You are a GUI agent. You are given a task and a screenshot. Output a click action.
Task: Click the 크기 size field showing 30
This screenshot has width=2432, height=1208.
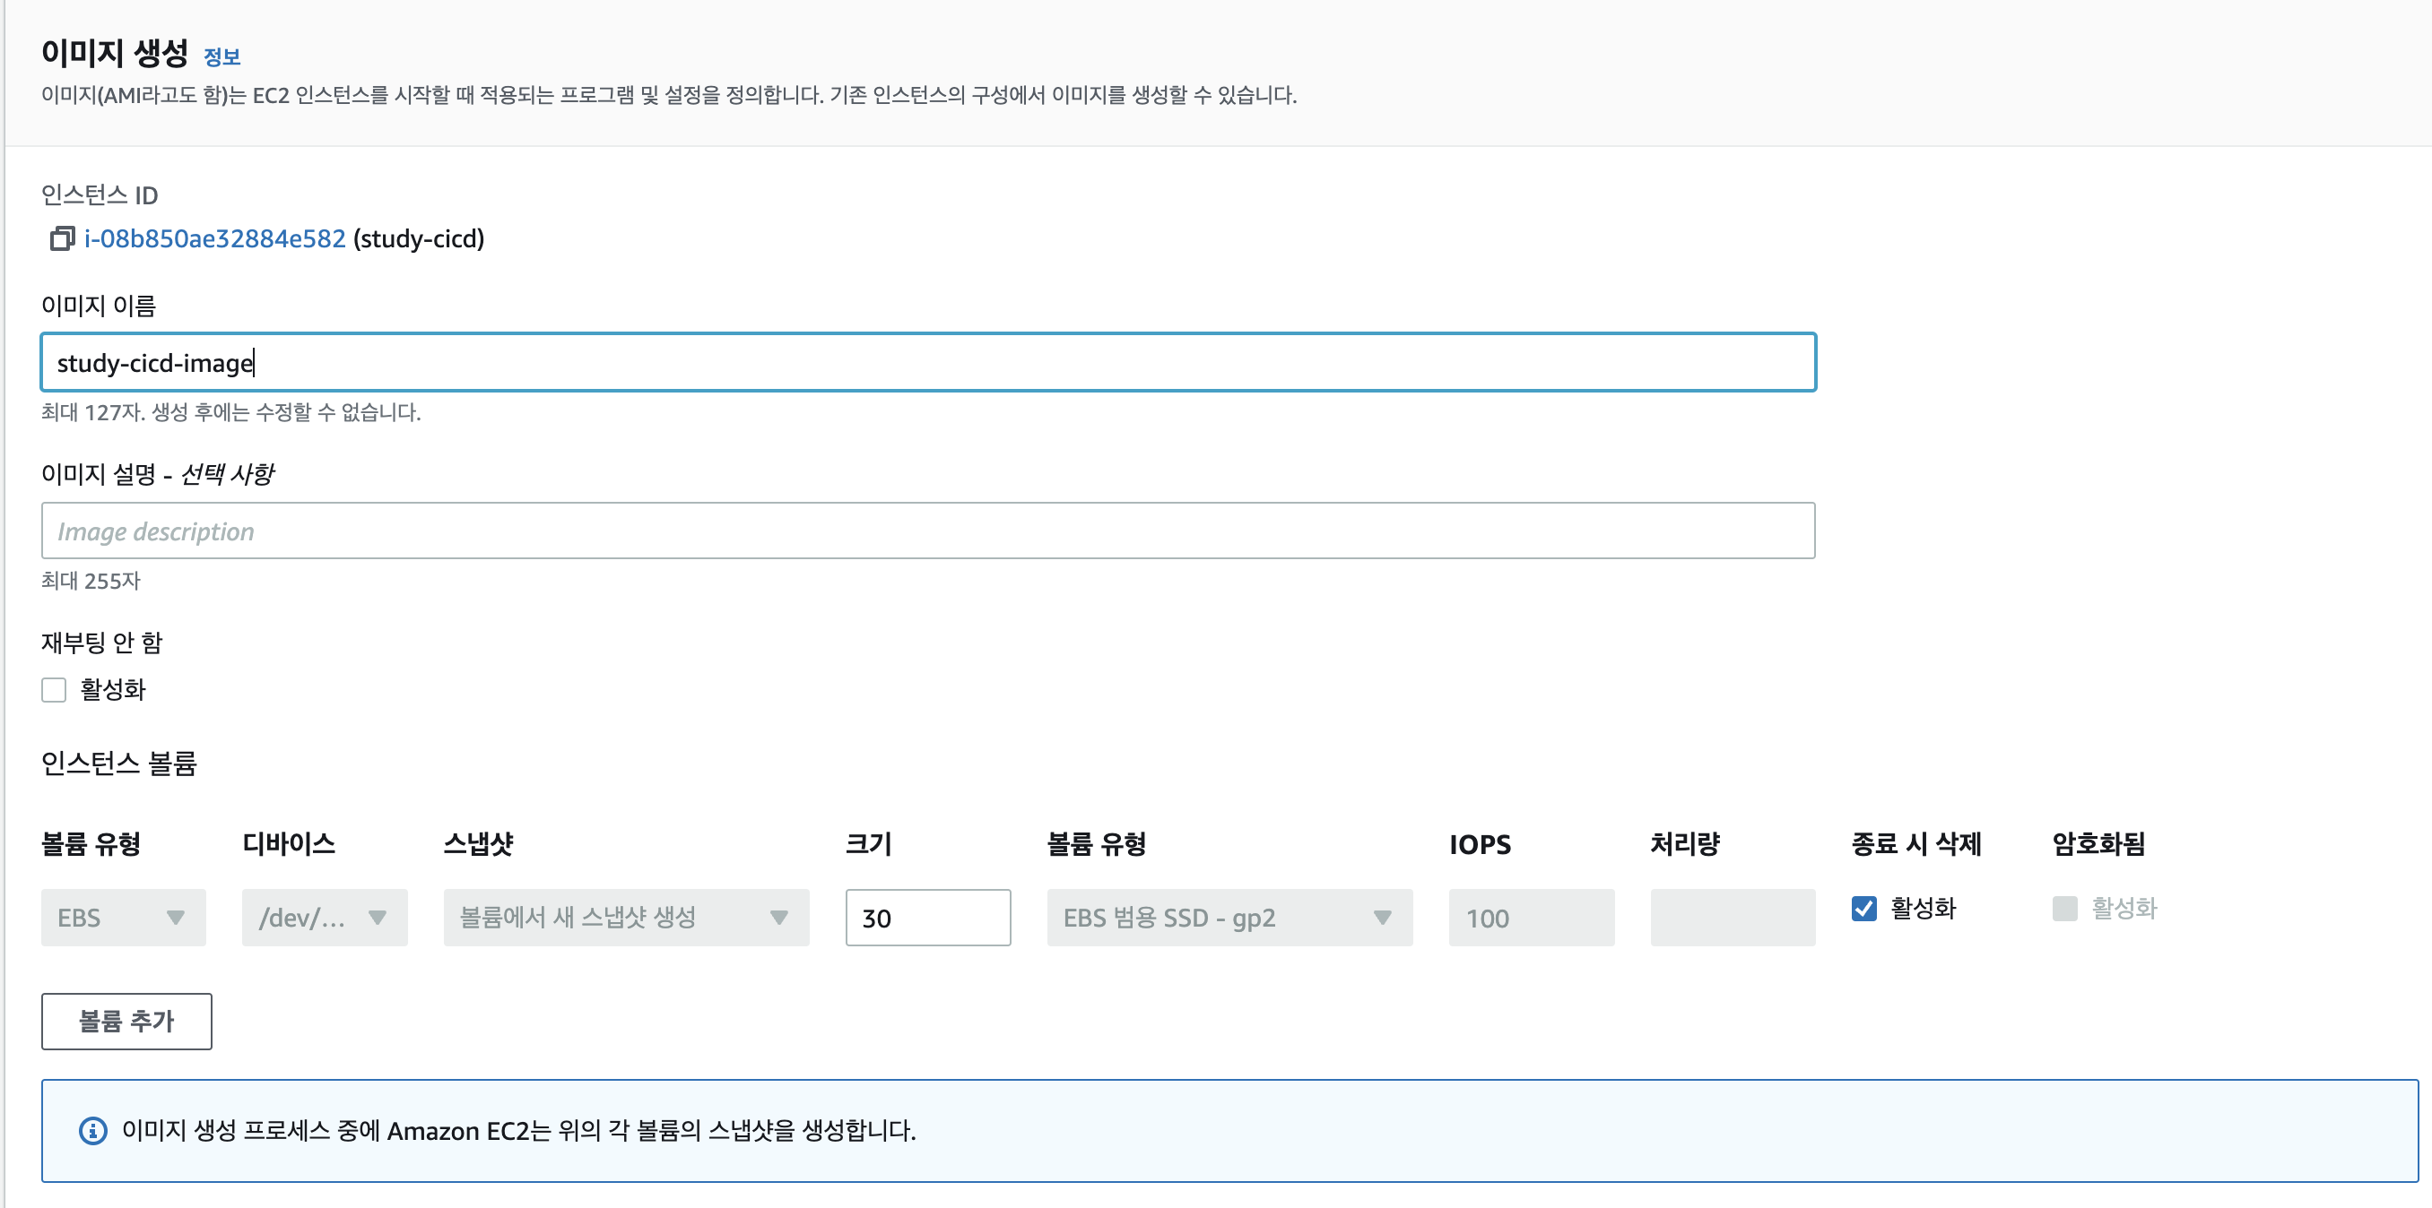(x=927, y=918)
